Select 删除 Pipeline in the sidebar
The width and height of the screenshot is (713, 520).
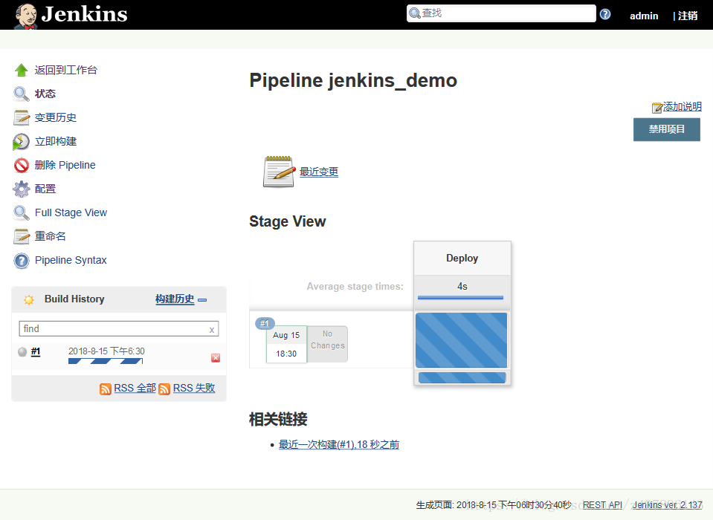65,166
